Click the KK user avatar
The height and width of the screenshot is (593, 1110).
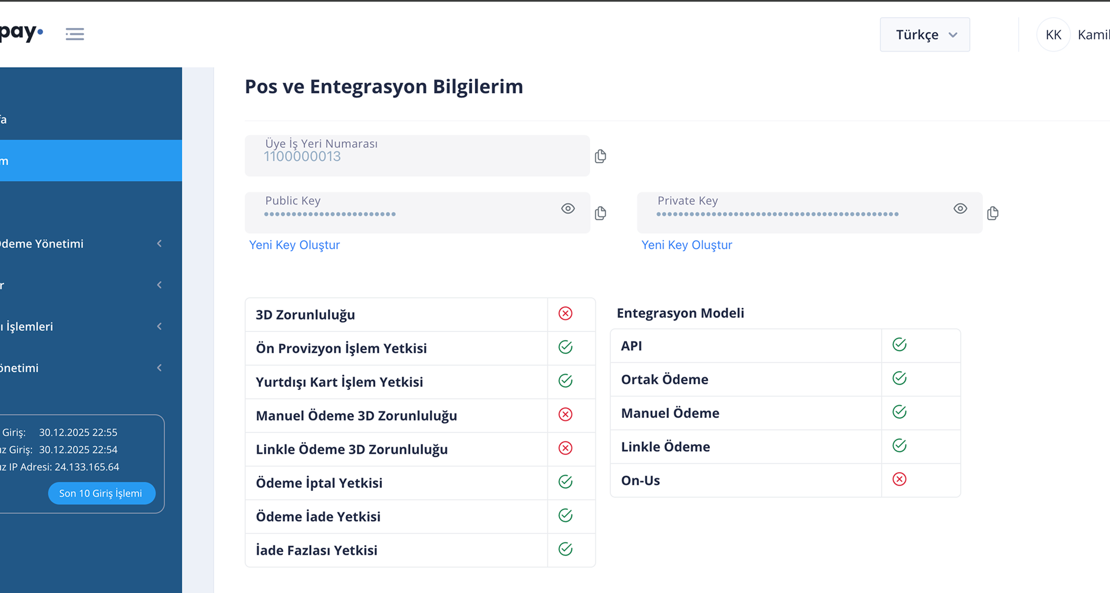(x=1053, y=34)
